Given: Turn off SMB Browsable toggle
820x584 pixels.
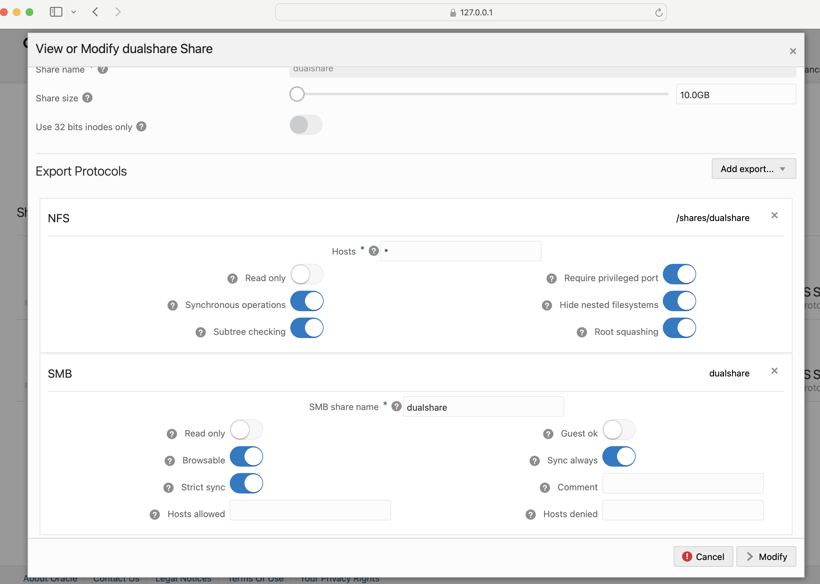Looking at the screenshot, I should tap(246, 457).
